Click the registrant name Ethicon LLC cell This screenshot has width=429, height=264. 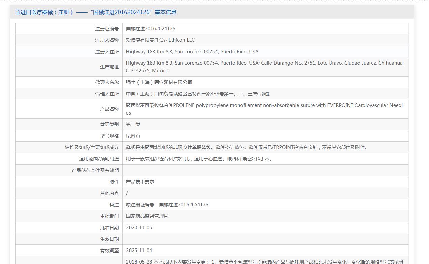click(x=160, y=40)
